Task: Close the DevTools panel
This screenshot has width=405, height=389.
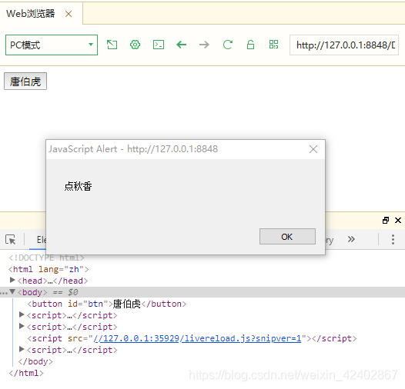Action: (x=398, y=221)
